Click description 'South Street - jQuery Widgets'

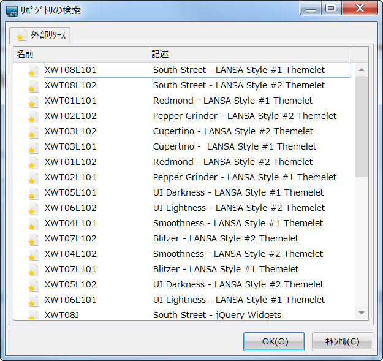(x=217, y=315)
